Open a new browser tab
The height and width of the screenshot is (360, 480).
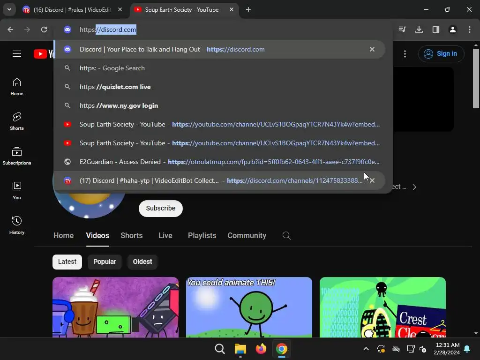248,9
